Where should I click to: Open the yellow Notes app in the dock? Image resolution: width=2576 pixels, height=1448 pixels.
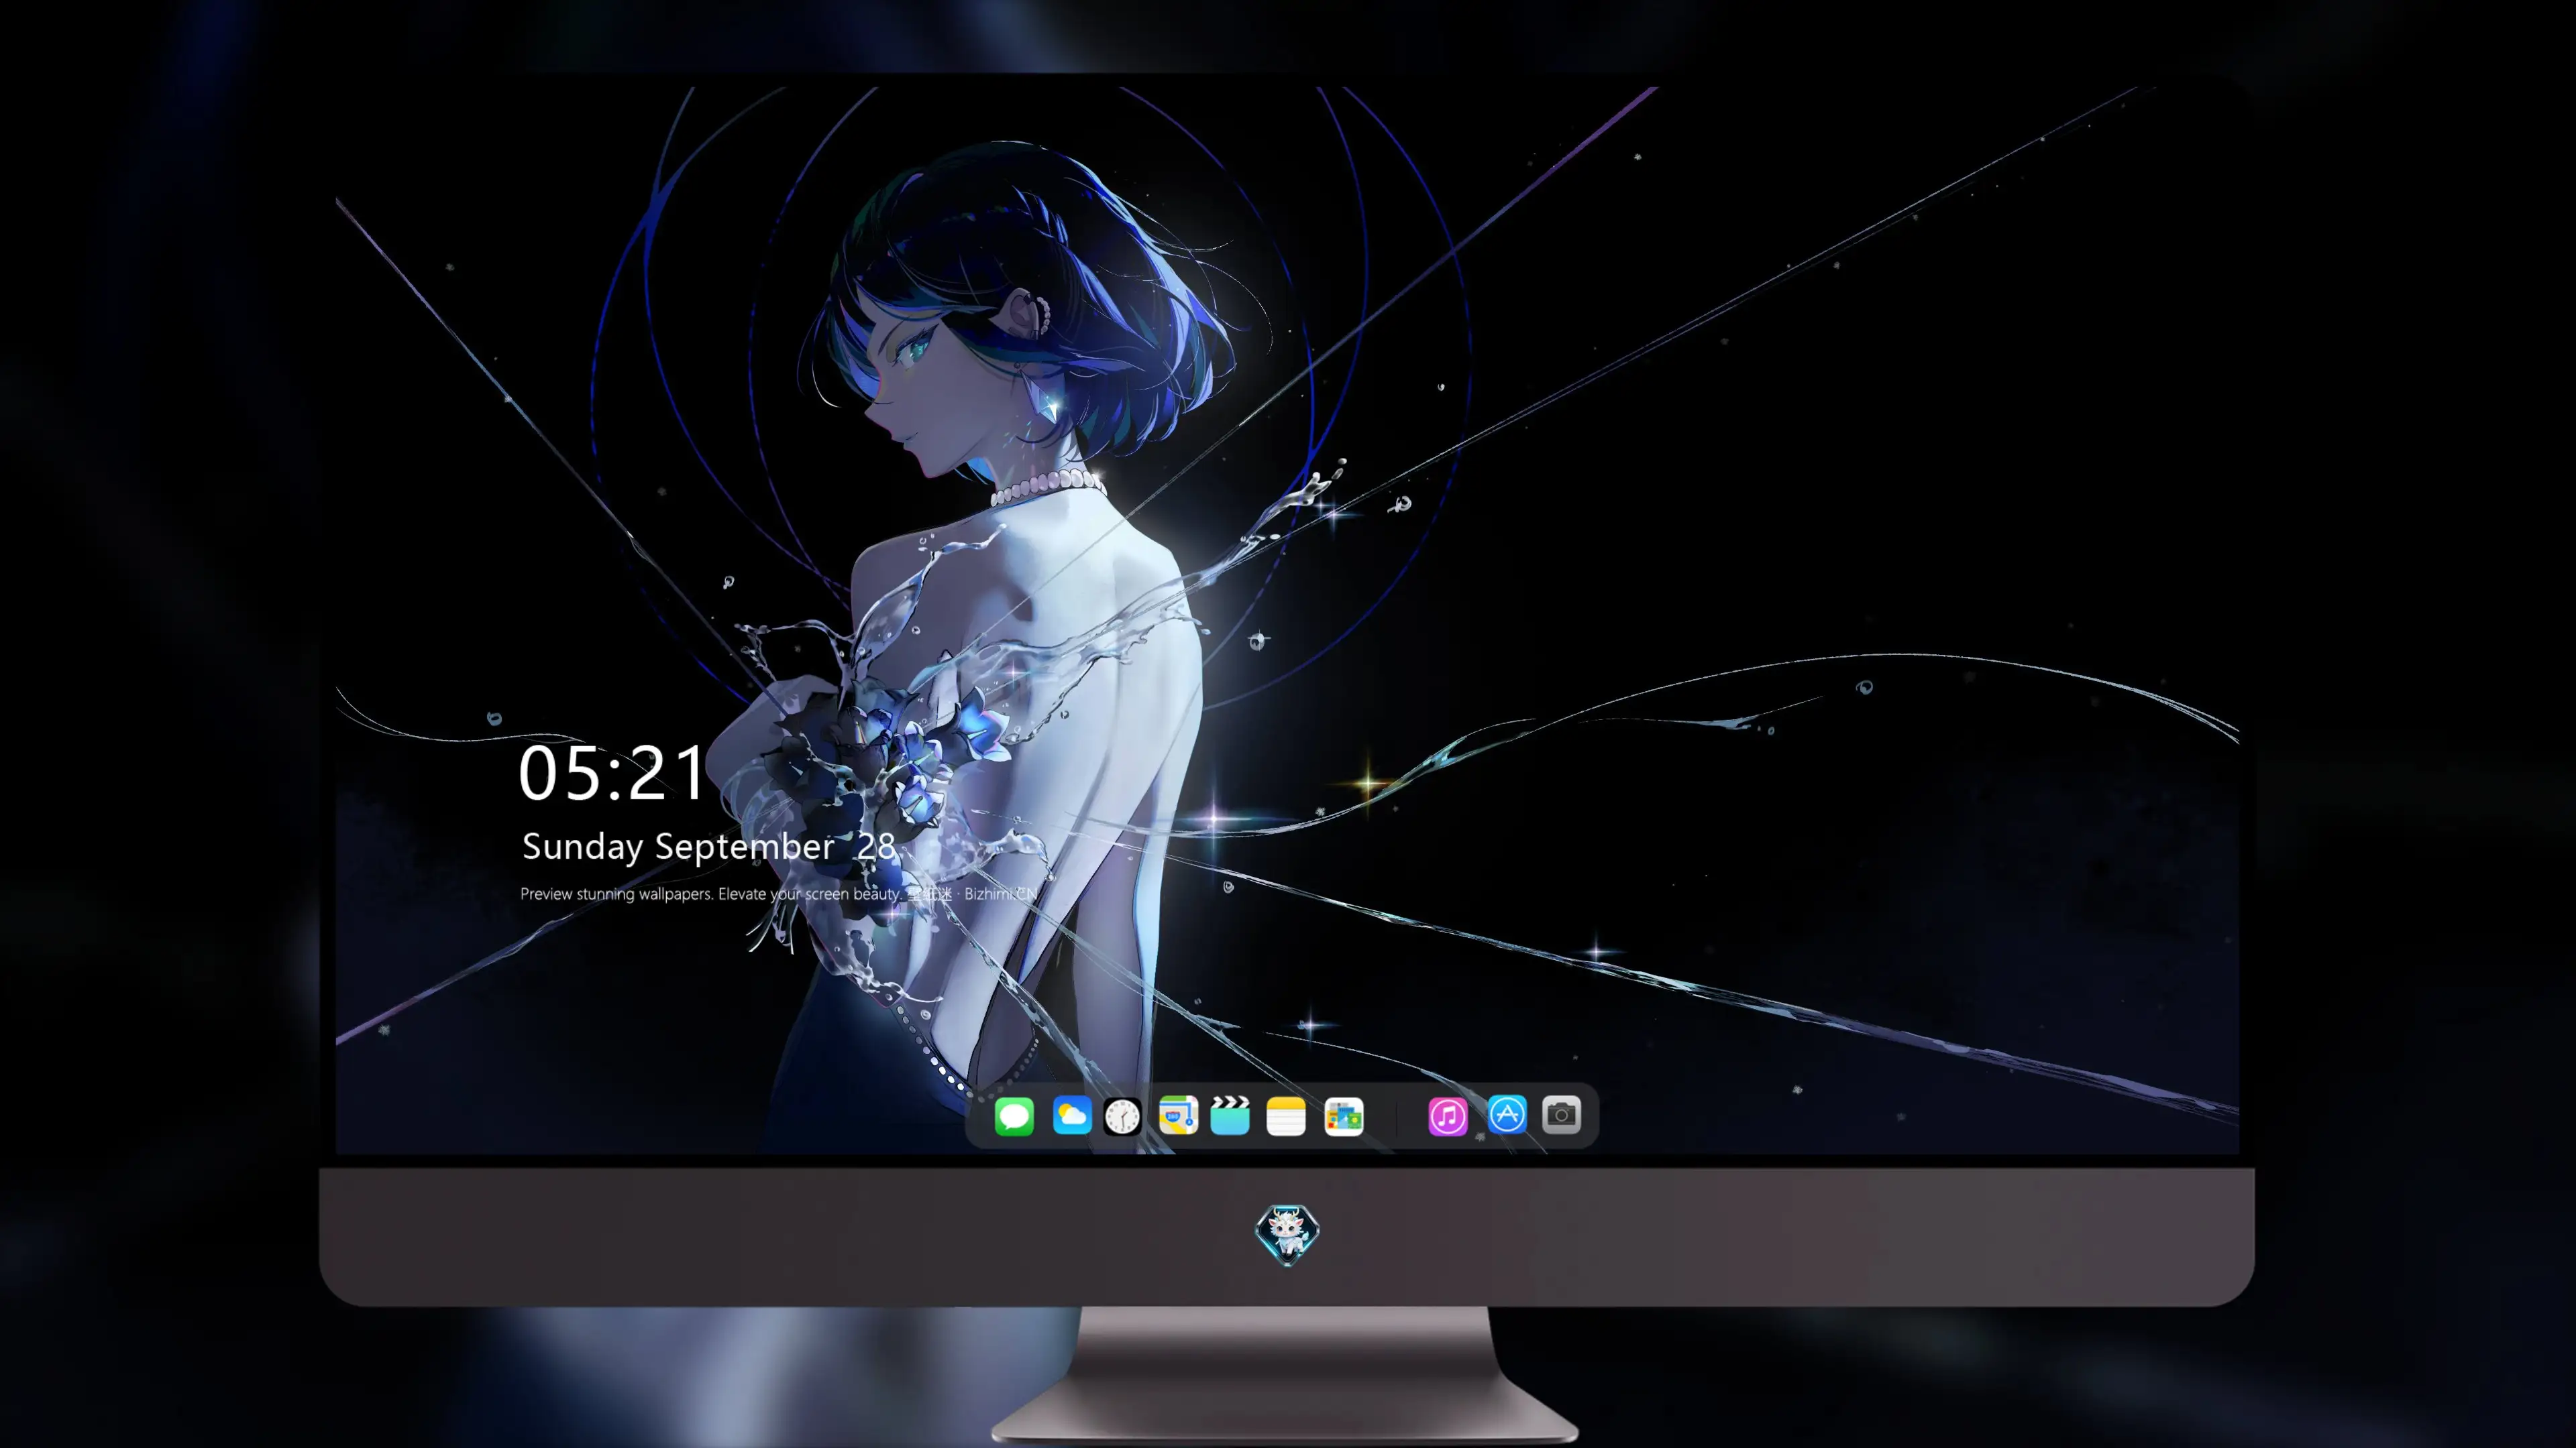pyautogui.click(x=1286, y=1115)
